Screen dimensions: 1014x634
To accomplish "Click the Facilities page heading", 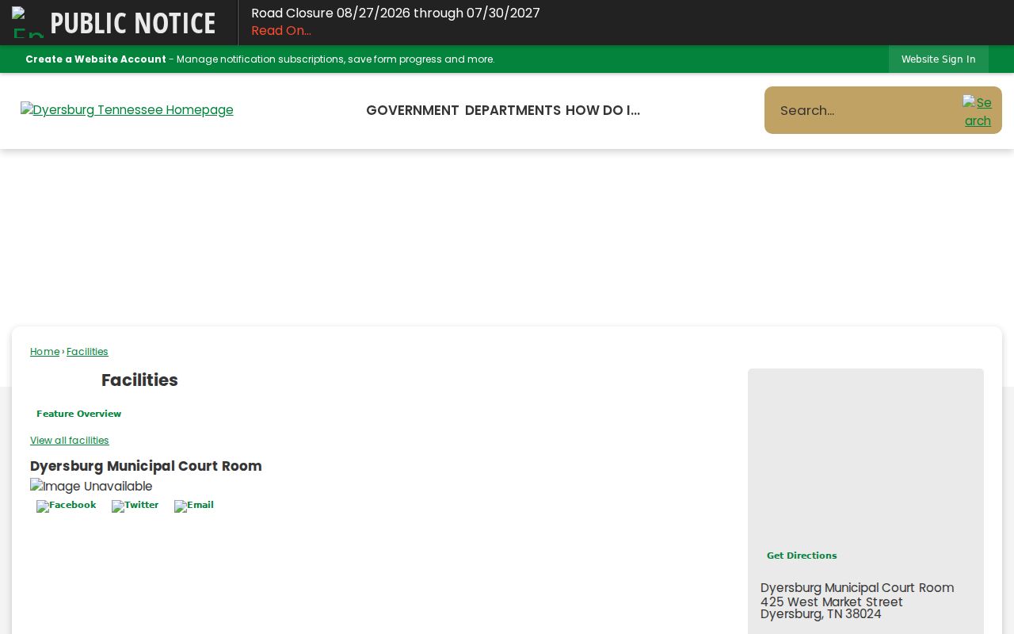I will click(x=139, y=380).
